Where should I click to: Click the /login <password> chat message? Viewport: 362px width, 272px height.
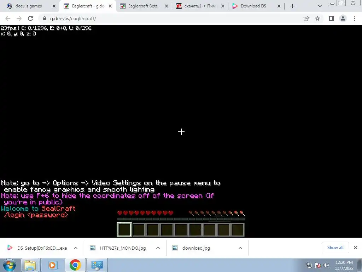(36, 215)
